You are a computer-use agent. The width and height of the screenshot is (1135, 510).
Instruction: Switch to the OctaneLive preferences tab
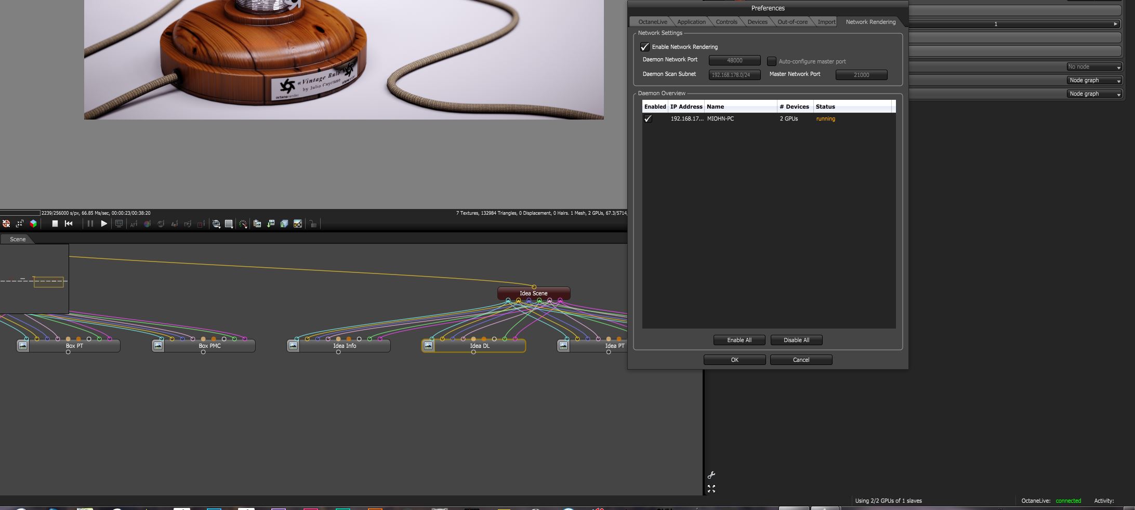653,22
